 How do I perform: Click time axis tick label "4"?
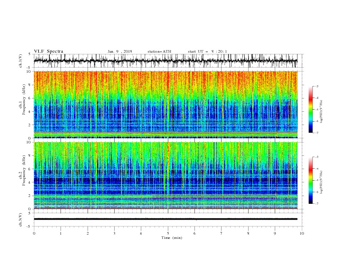pyautogui.click(x=141, y=233)
